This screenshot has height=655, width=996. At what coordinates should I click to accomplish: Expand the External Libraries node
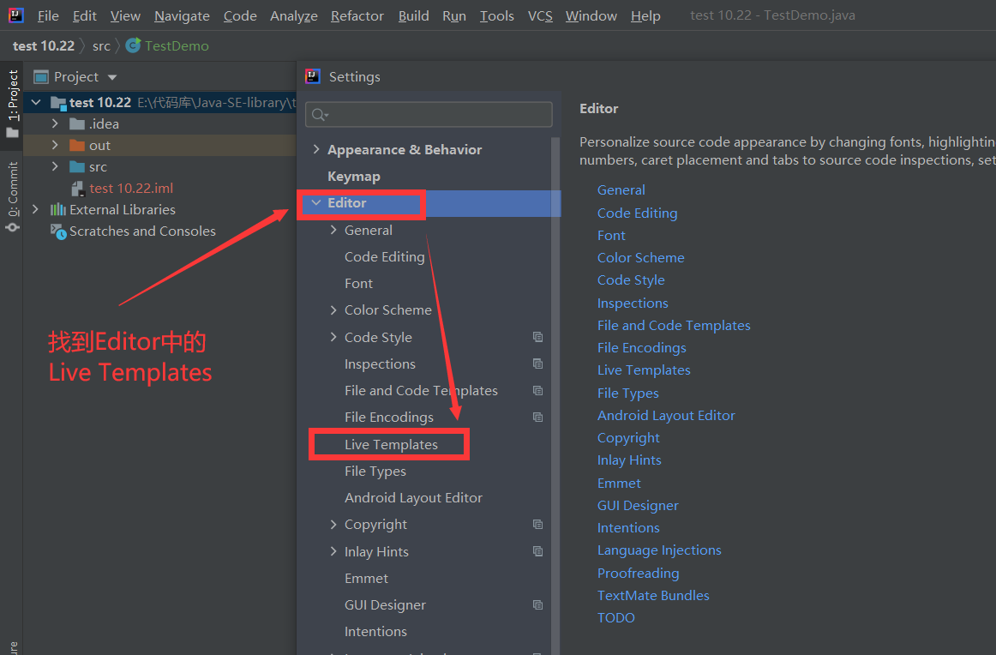click(36, 209)
